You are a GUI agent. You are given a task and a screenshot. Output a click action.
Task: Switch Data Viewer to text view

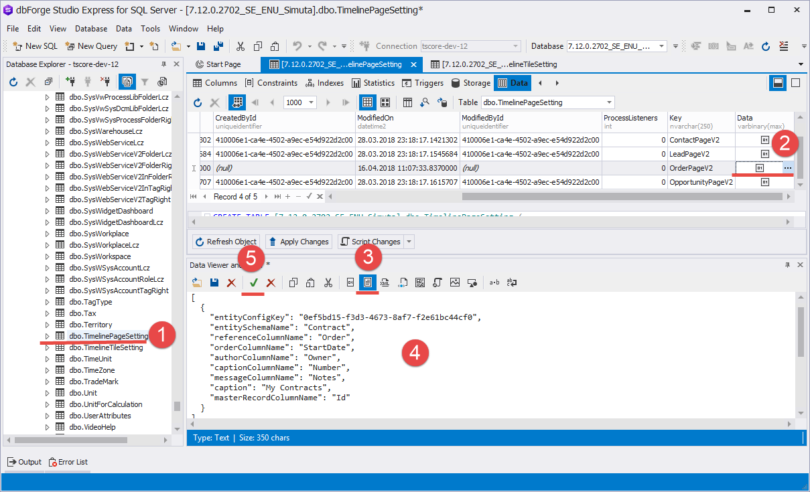(x=368, y=282)
